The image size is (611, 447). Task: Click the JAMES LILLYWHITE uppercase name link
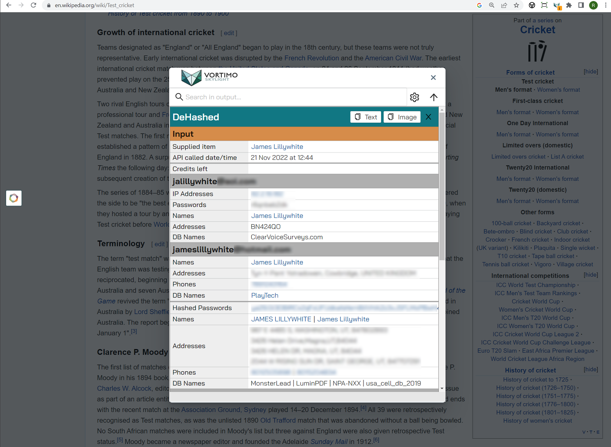(281, 319)
